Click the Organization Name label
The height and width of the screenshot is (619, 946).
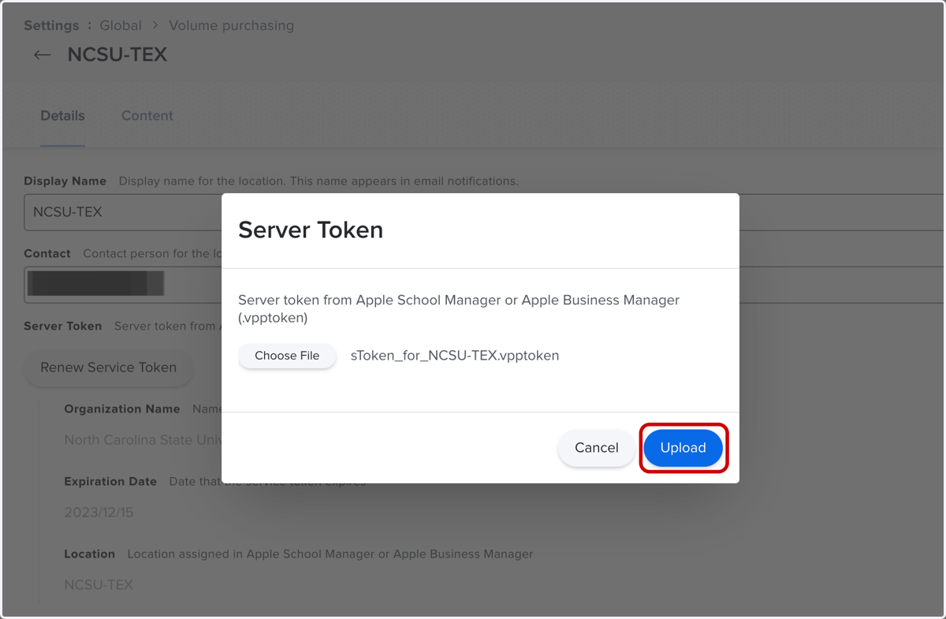click(122, 409)
